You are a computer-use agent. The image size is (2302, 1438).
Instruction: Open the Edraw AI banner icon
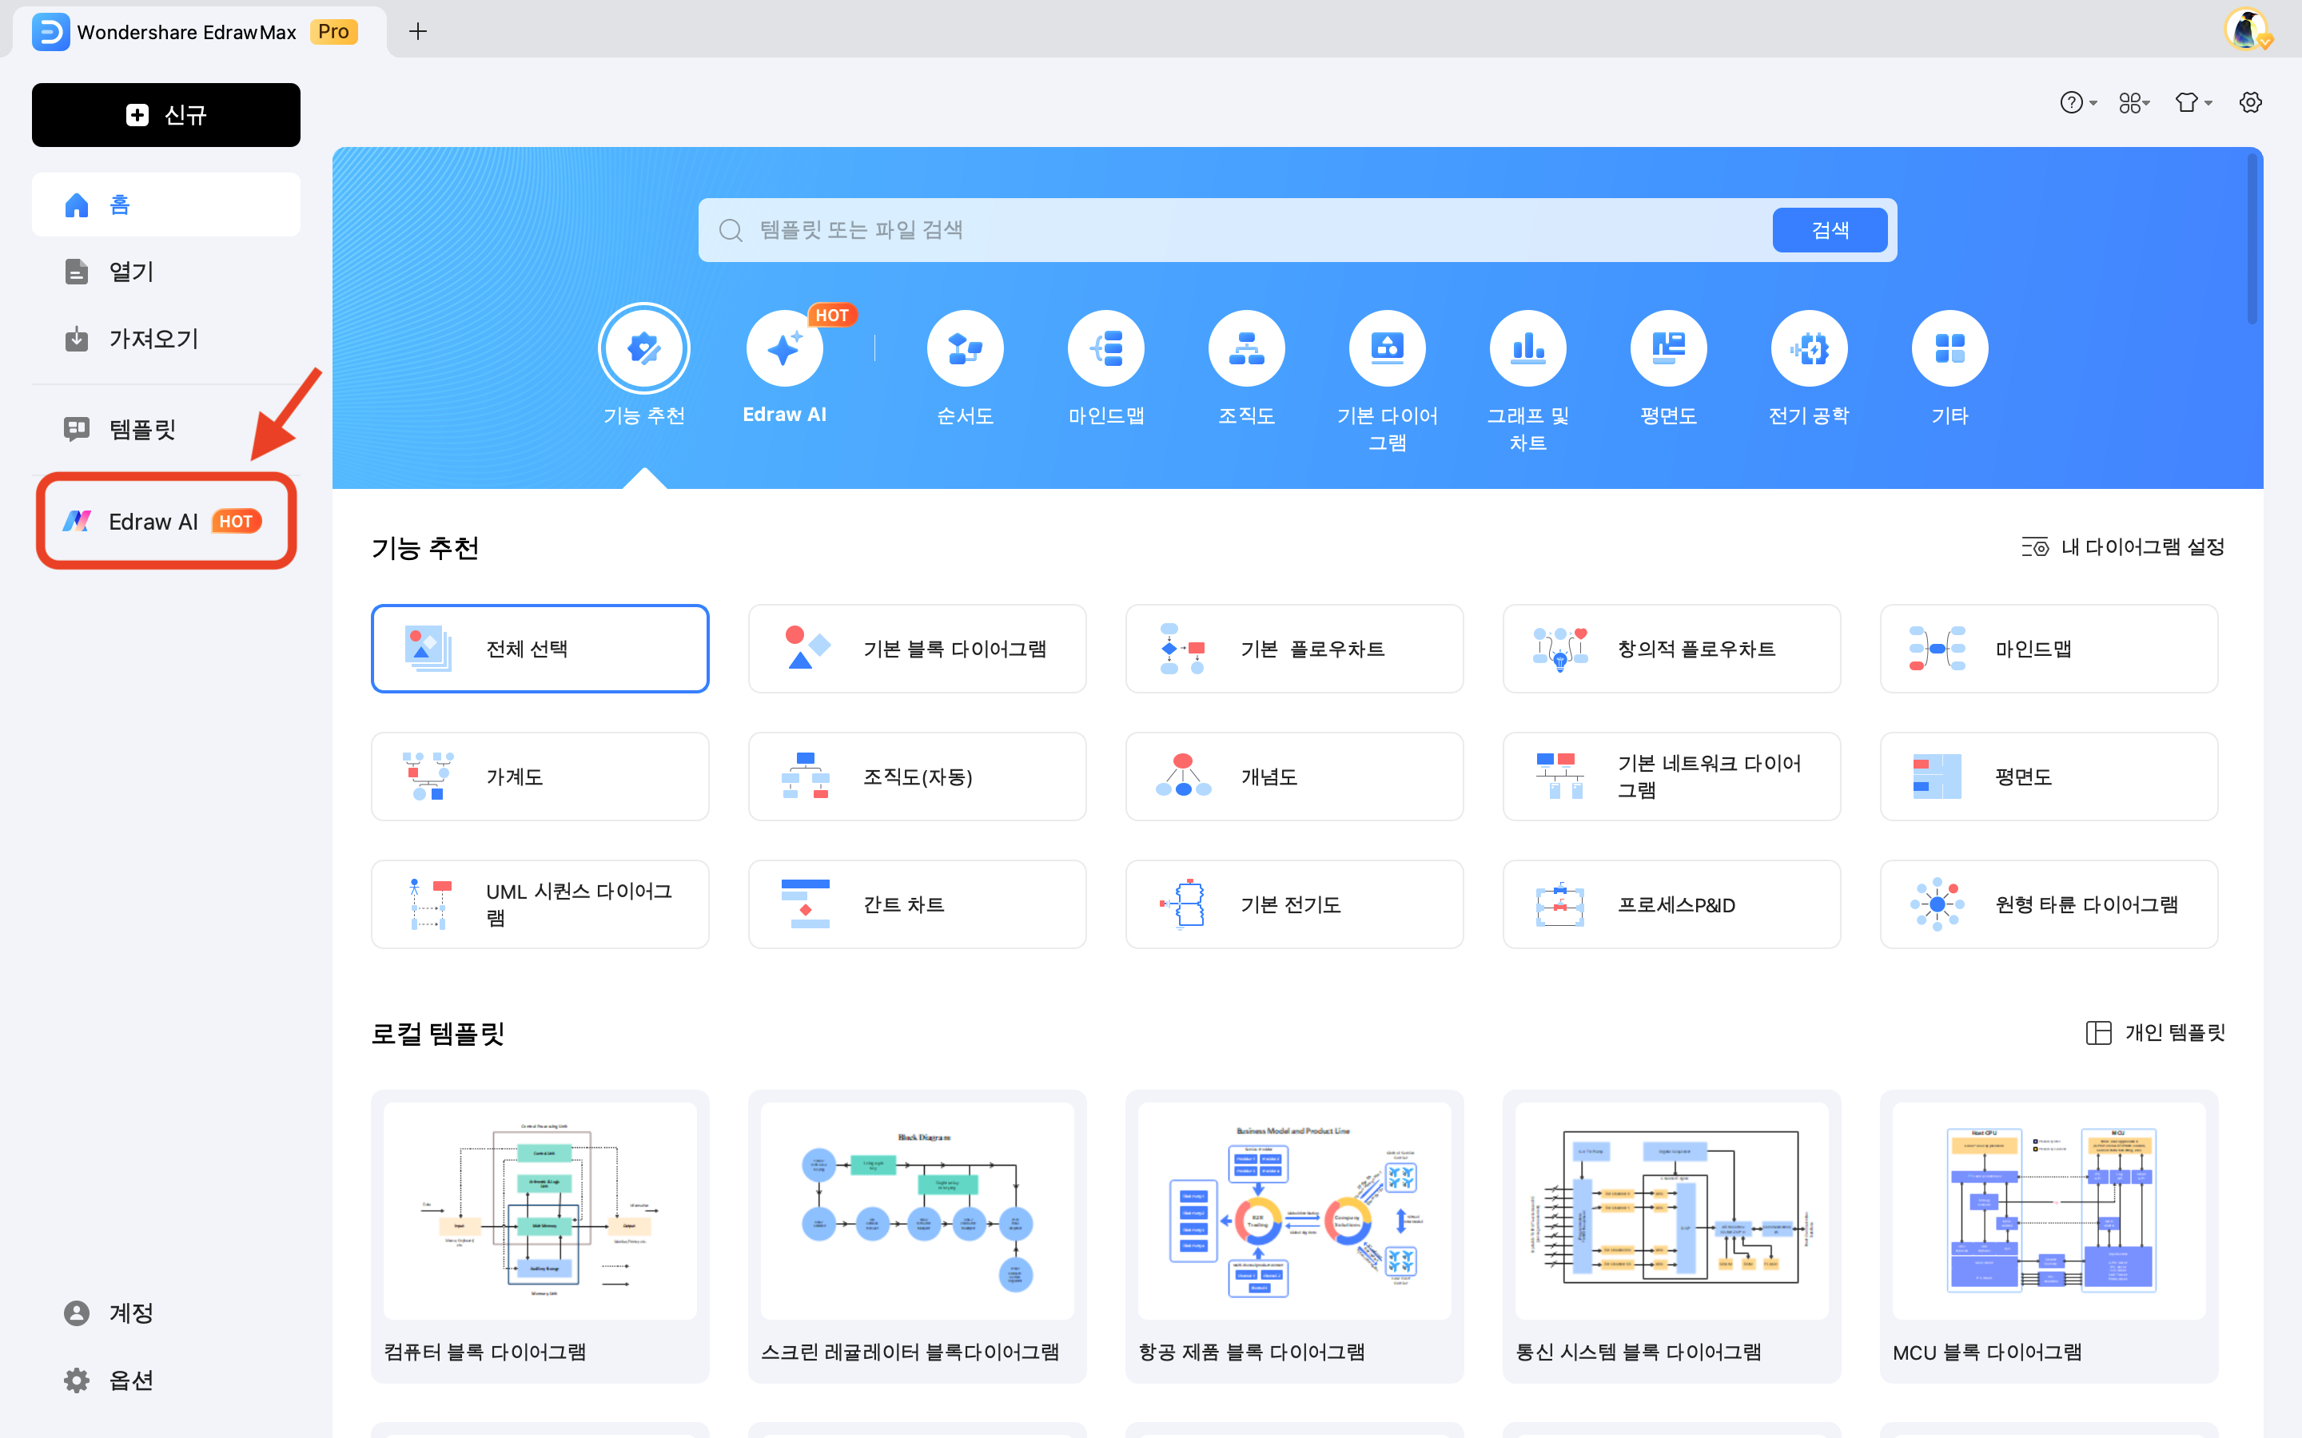[x=784, y=349]
